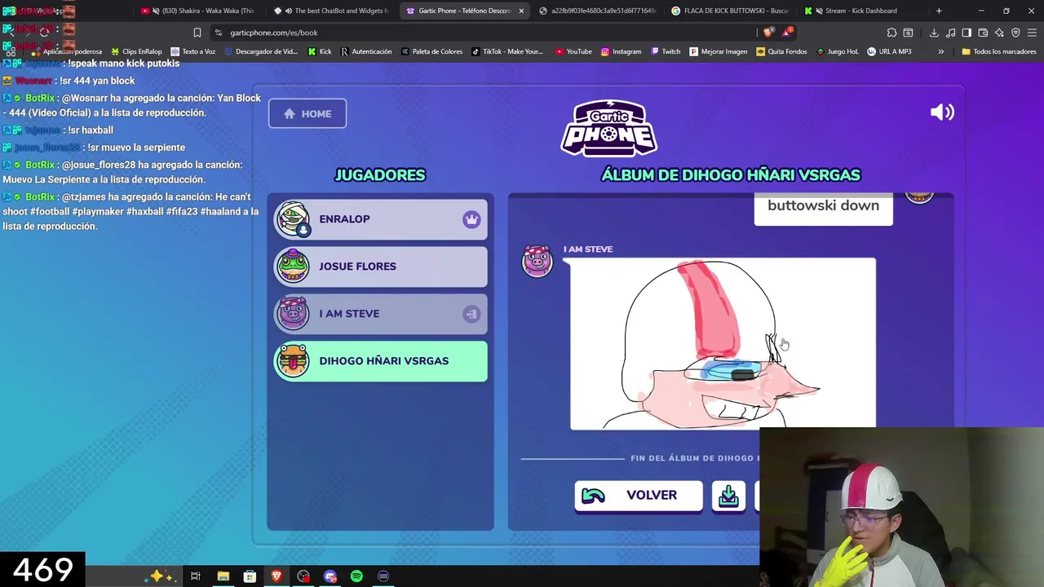
Task: Click the exit icon on I AM STEVE's row
Action: (x=471, y=314)
